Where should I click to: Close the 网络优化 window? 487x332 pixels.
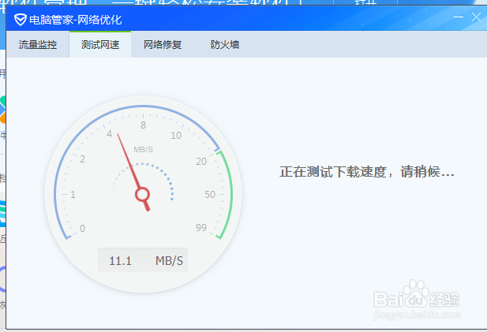(476, 17)
